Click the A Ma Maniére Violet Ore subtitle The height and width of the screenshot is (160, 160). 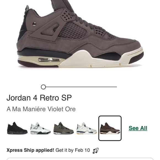click(x=41, y=109)
